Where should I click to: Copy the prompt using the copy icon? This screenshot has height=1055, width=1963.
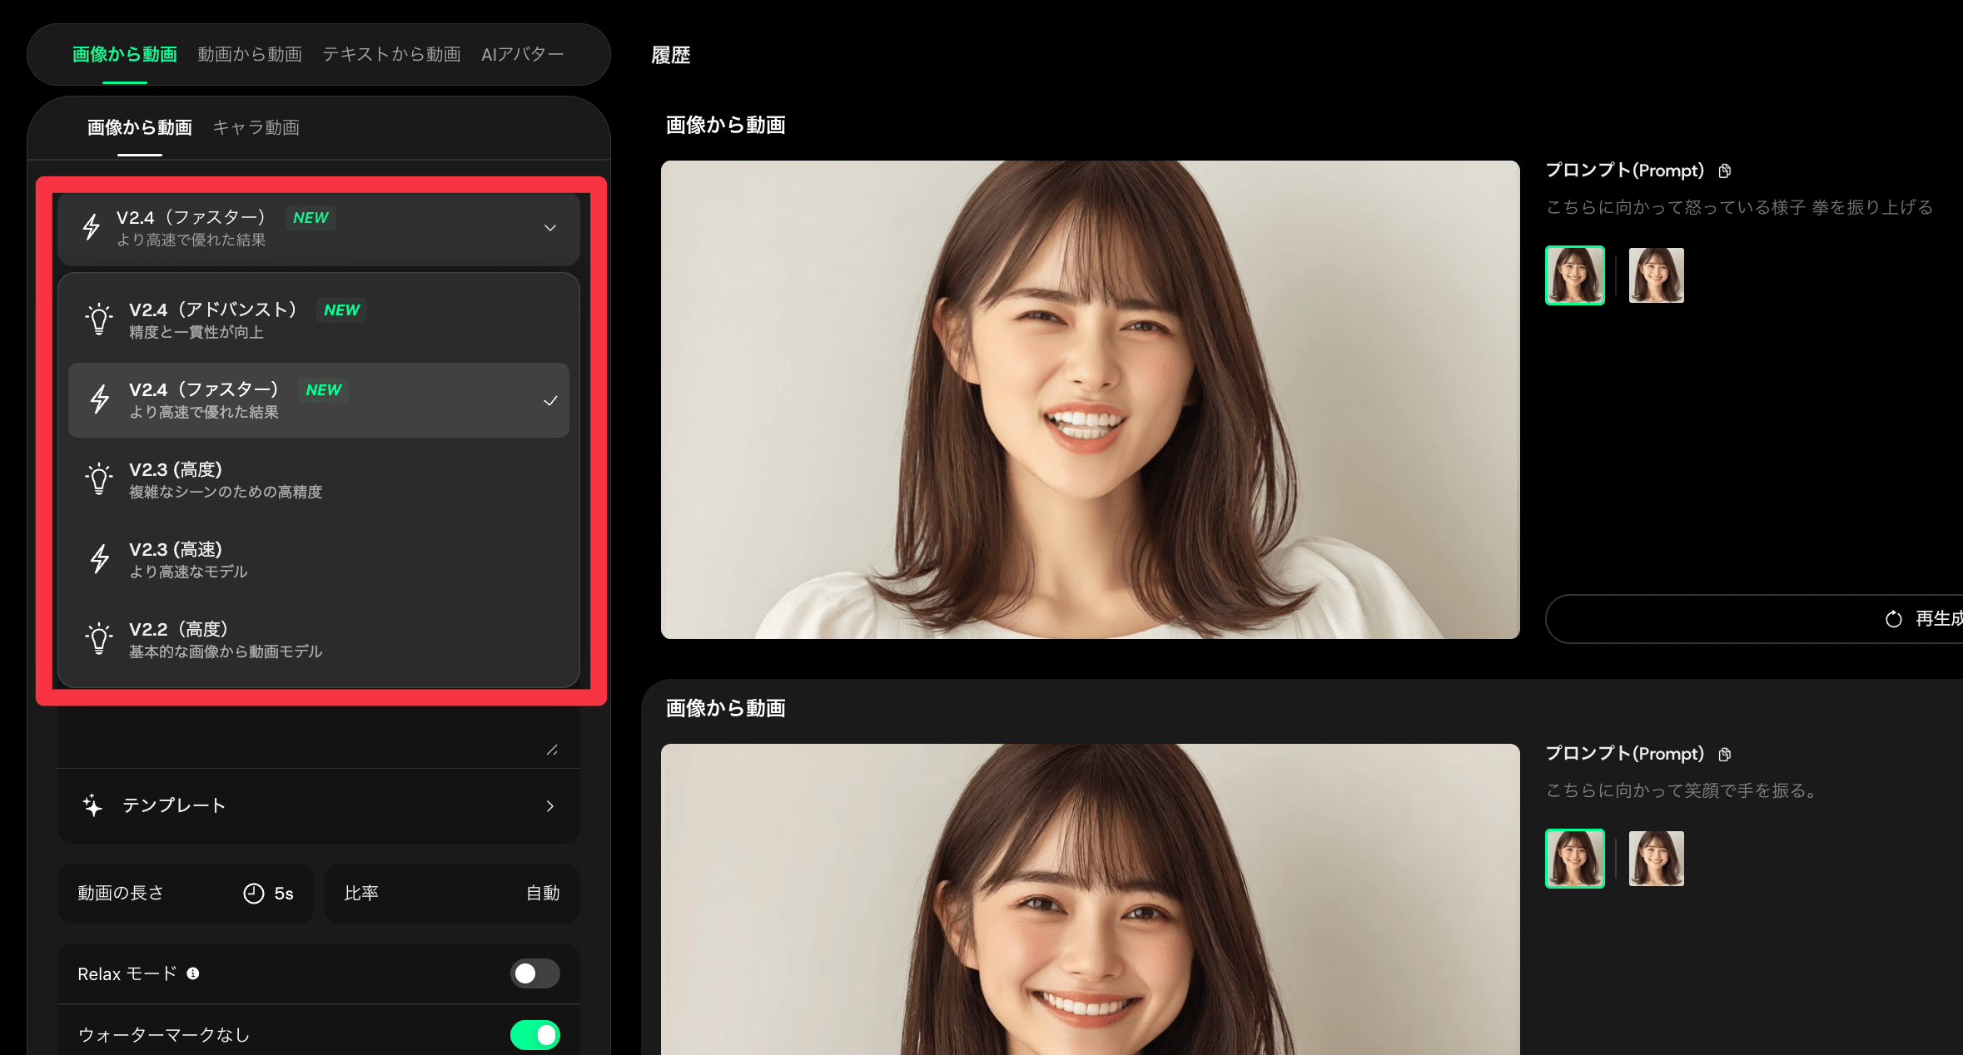tap(1725, 171)
